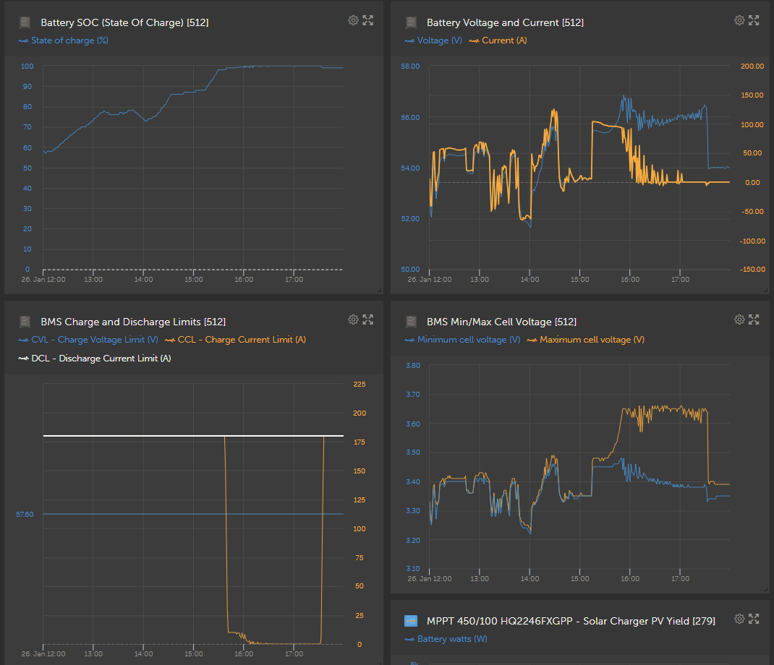Viewport: 774px width, 665px height.
Task: Toggle Current (A) legend series
Action: 498,40
